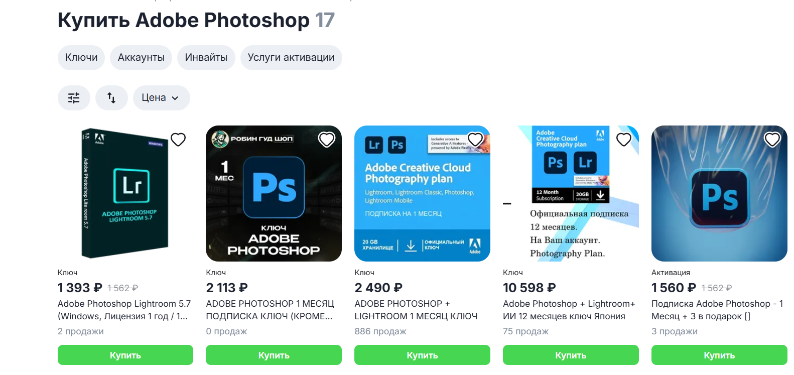Open the filter settings sliders icon
Image resolution: width=794 pixels, height=375 pixels.
point(74,98)
